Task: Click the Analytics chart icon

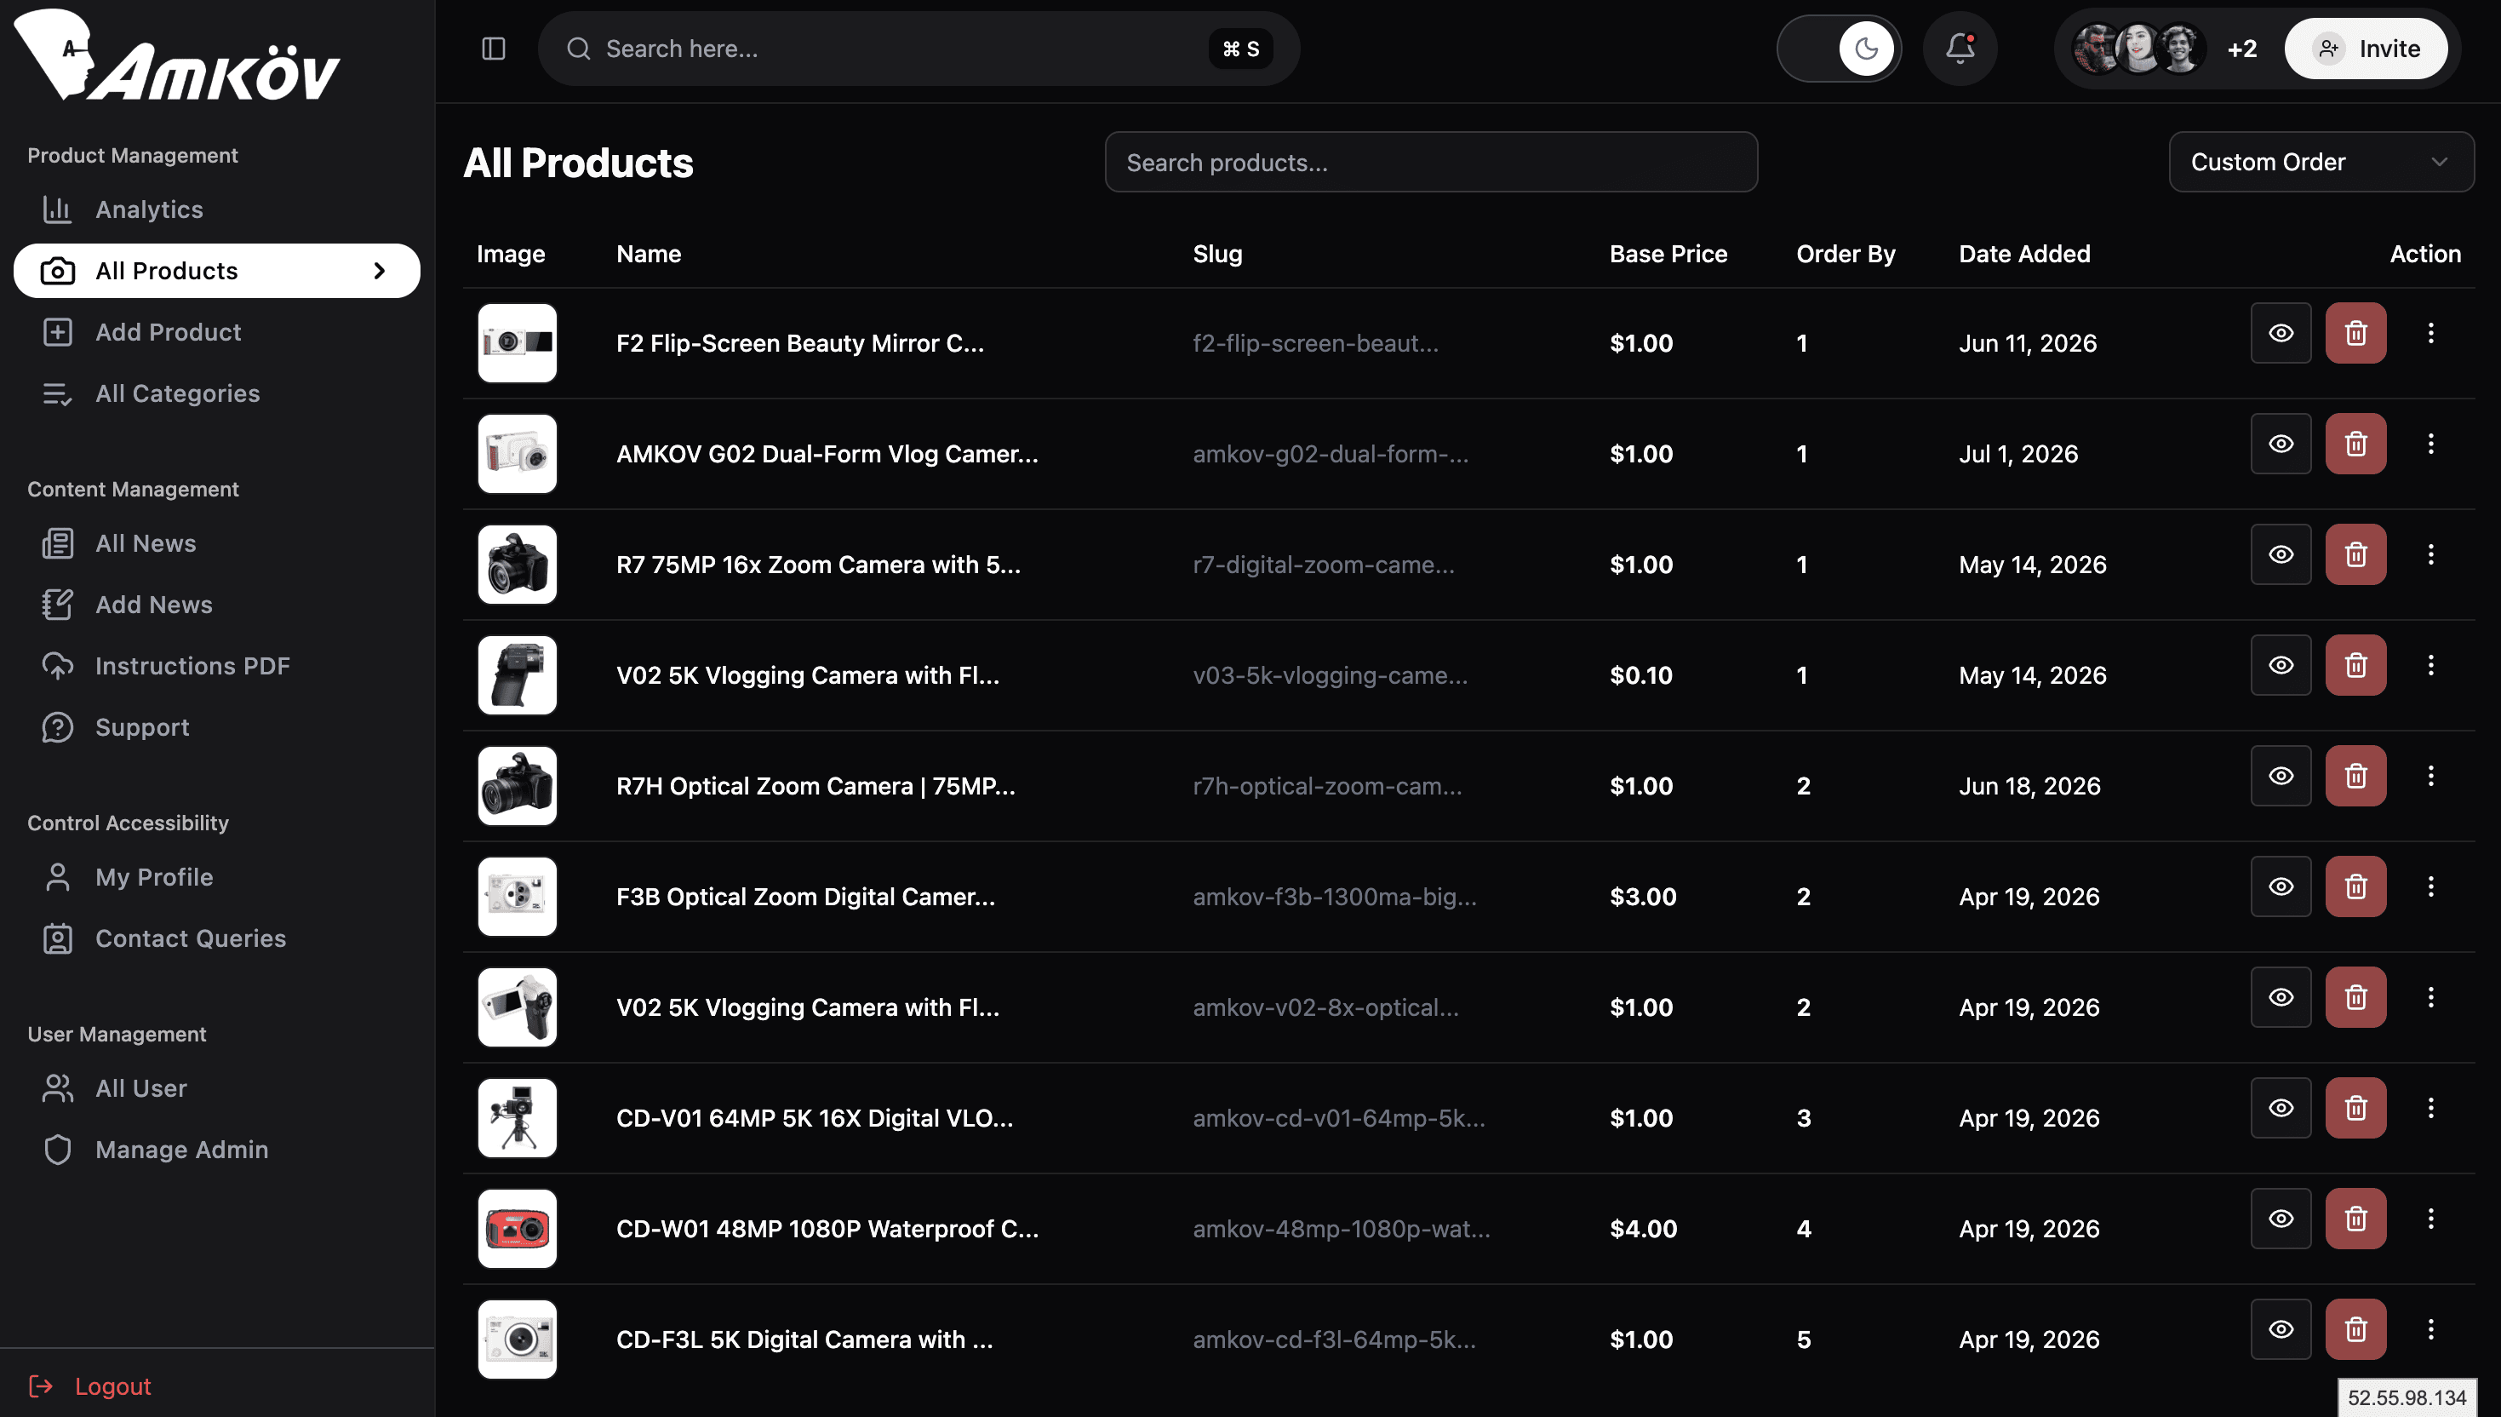Action: (57, 209)
